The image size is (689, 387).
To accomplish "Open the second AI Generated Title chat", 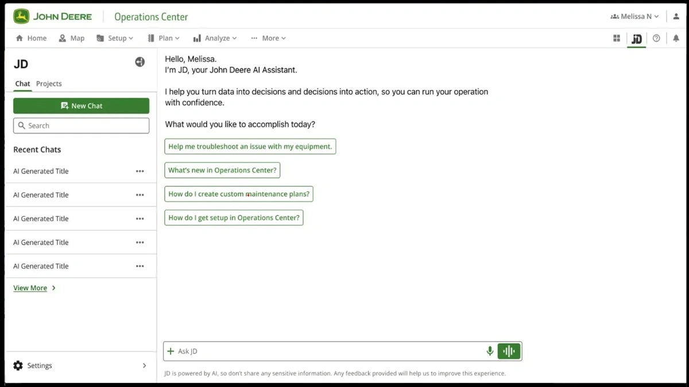I will pos(41,195).
